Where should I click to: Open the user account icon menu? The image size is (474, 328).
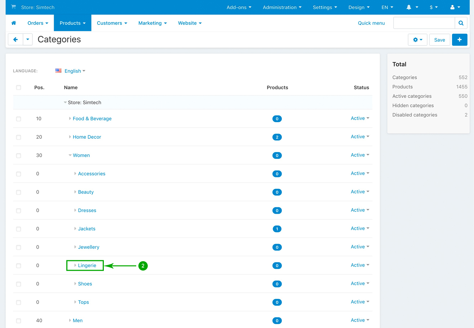pos(455,7)
